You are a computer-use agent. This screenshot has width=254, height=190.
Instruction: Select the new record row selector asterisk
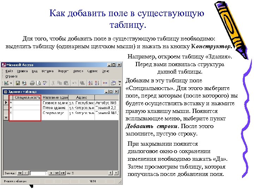coord(6,118)
